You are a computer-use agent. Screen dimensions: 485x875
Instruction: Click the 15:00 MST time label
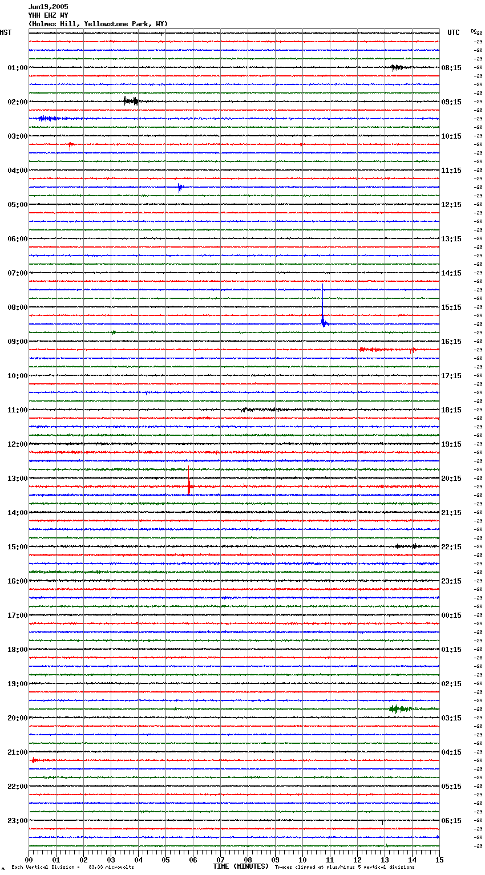[x=18, y=547]
